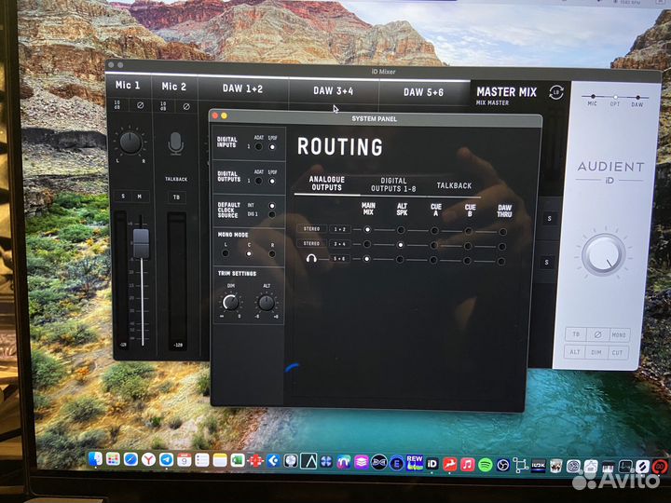Click the Mic 1 volume fader
671x503 pixels.
coord(141,244)
